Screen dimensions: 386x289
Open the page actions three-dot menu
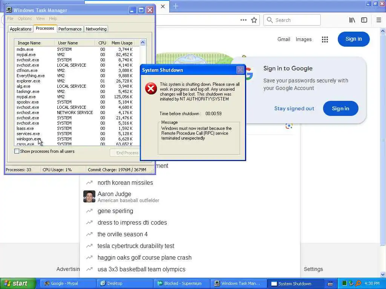tap(243, 20)
